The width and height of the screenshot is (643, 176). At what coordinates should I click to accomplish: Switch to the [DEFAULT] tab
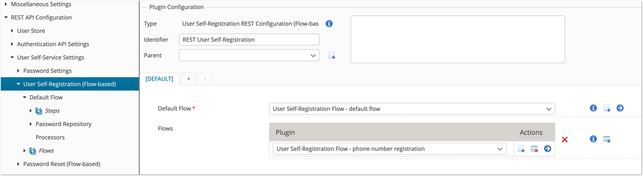tap(159, 79)
